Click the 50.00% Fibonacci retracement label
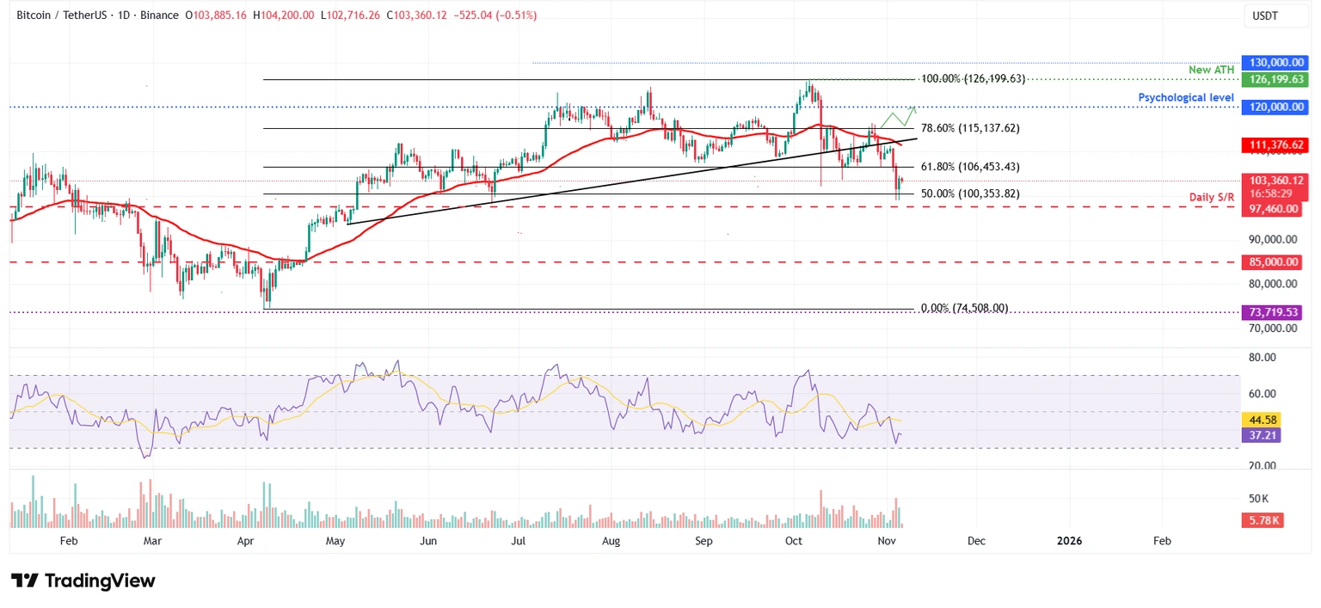1321x608 pixels. [x=969, y=194]
